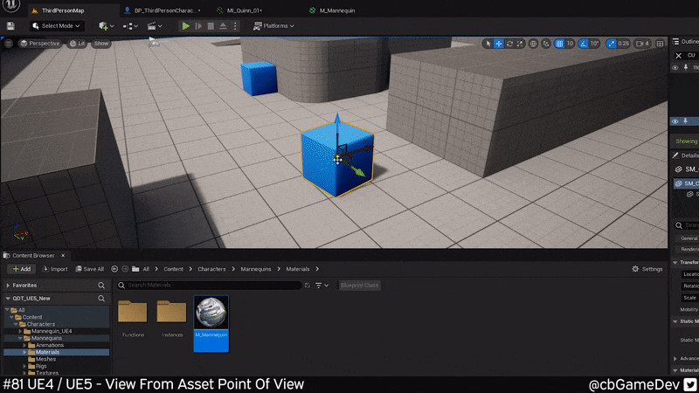The image size is (699, 393).
Task: Activate the Rotate tool
Action: (509, 43)
